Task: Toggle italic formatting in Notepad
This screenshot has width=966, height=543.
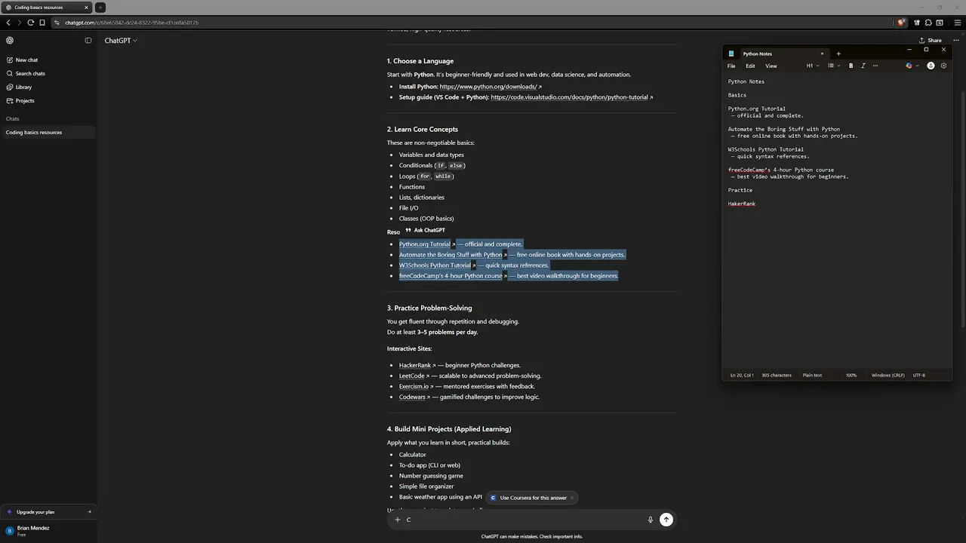Action: pos(863,66)
